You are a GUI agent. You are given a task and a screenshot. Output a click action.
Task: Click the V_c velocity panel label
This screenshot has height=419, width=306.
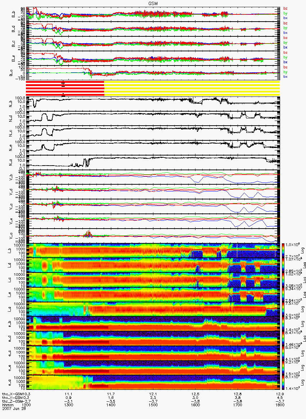coord(11,206)
